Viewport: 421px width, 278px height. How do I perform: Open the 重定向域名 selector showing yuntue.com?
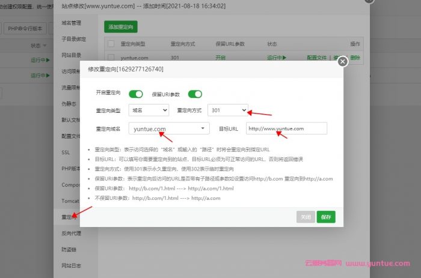tap(169, 128)
